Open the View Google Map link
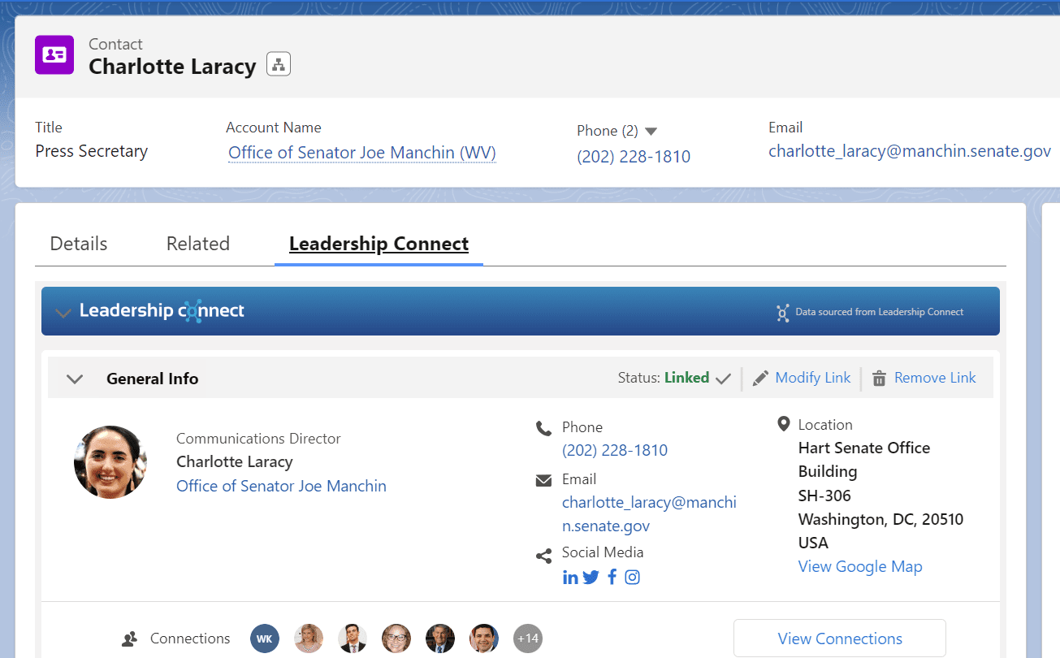Viewport: 1060px width, 658px height. [859, 566]
